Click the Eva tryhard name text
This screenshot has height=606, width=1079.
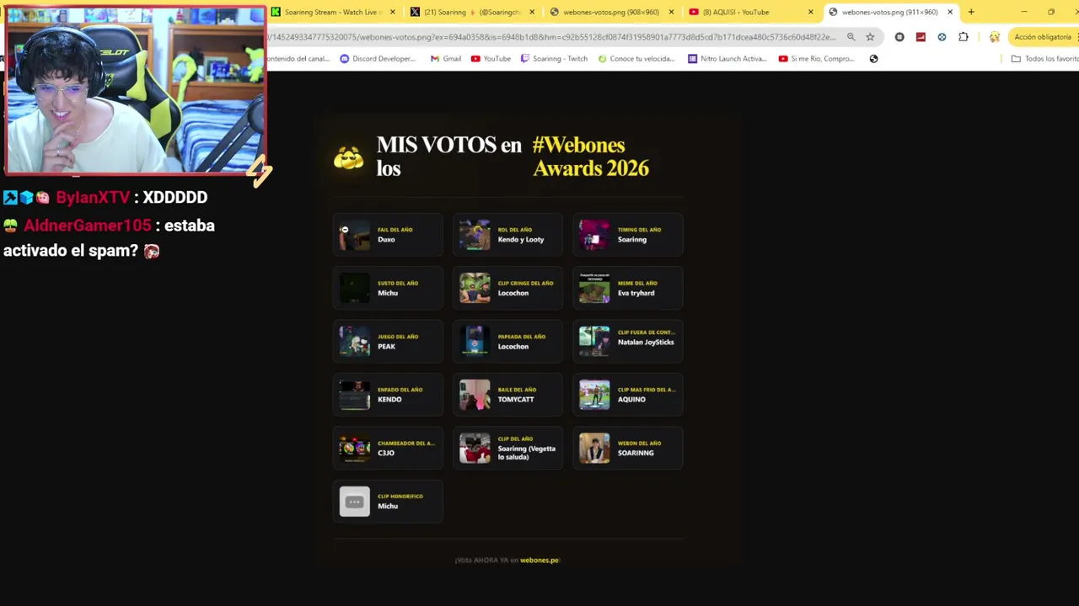tap(636, 293)
